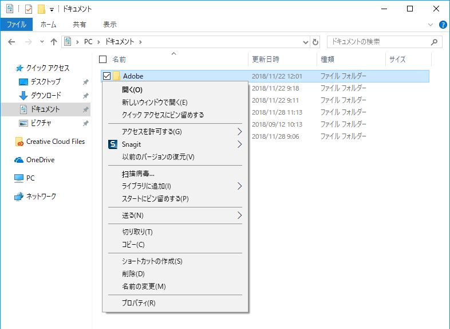
Task: Open the Customize Quick Access Toolbar dropdown arrow
Action: coord(52,10)
